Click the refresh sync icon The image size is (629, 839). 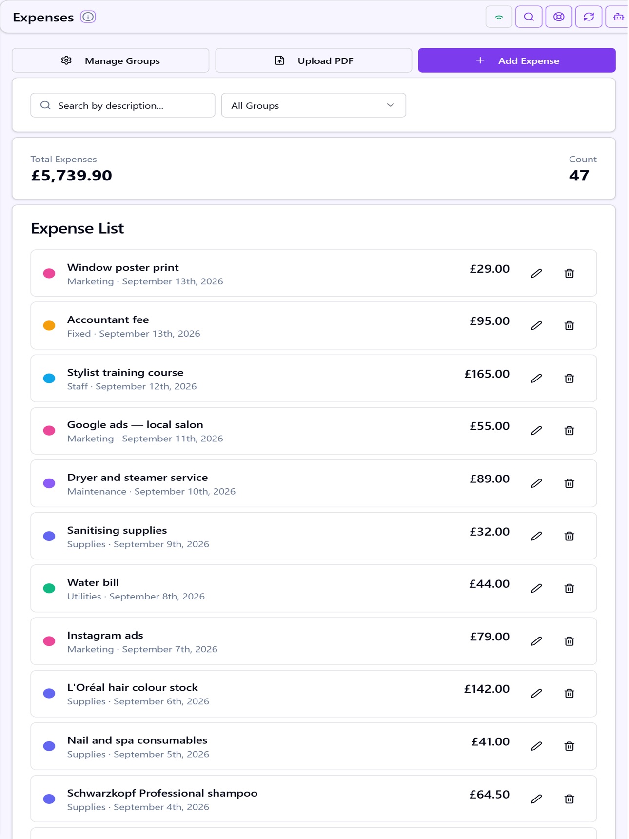pyautogui.click(x=589, y=17)
